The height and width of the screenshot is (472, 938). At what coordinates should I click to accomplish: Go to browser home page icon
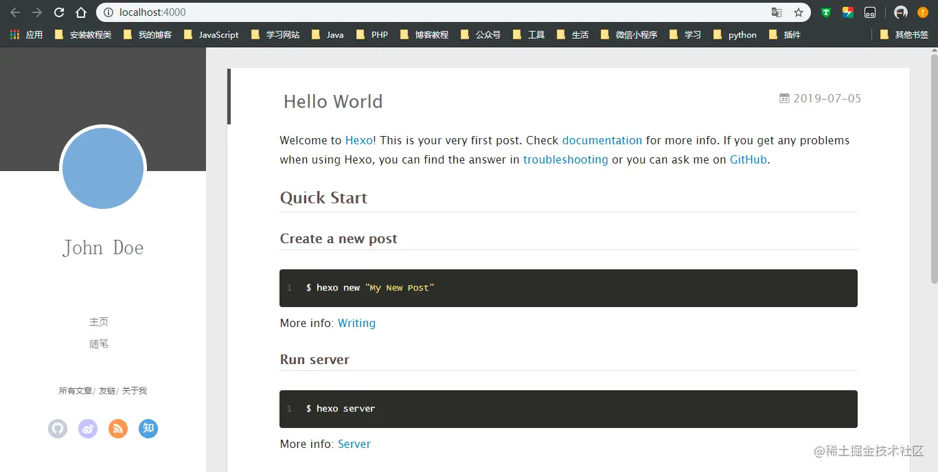(x=81, y=12)
